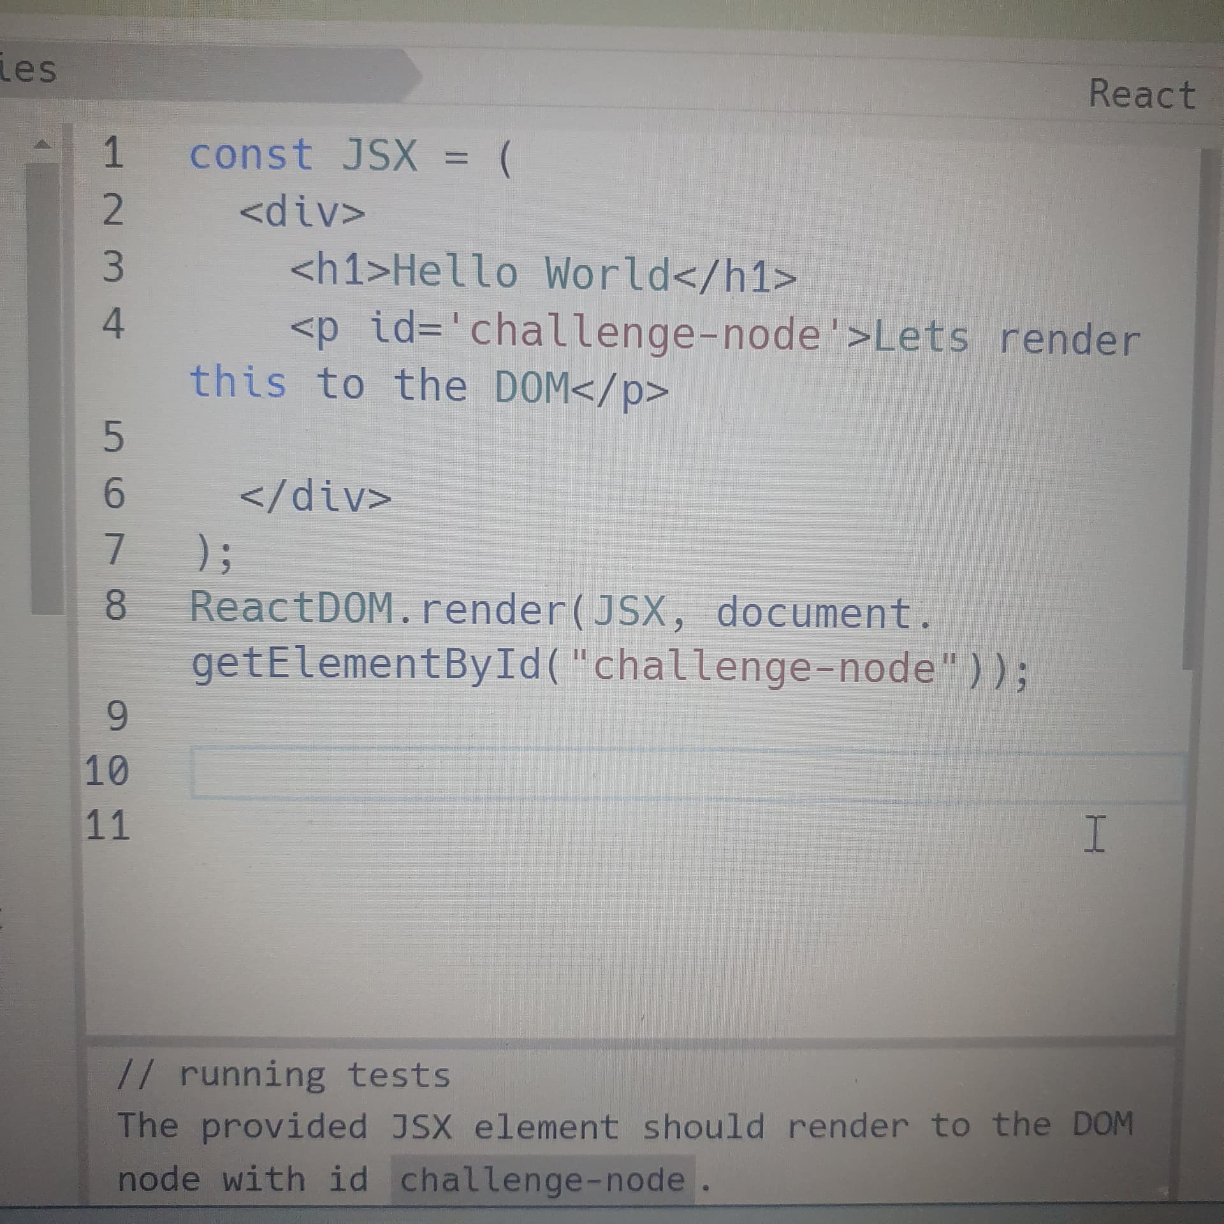The height and width of the screenshot is (1224, 1224).
Task: Click the scroll-up triangle in the left gutter
Action: click(x=43, y=143)
